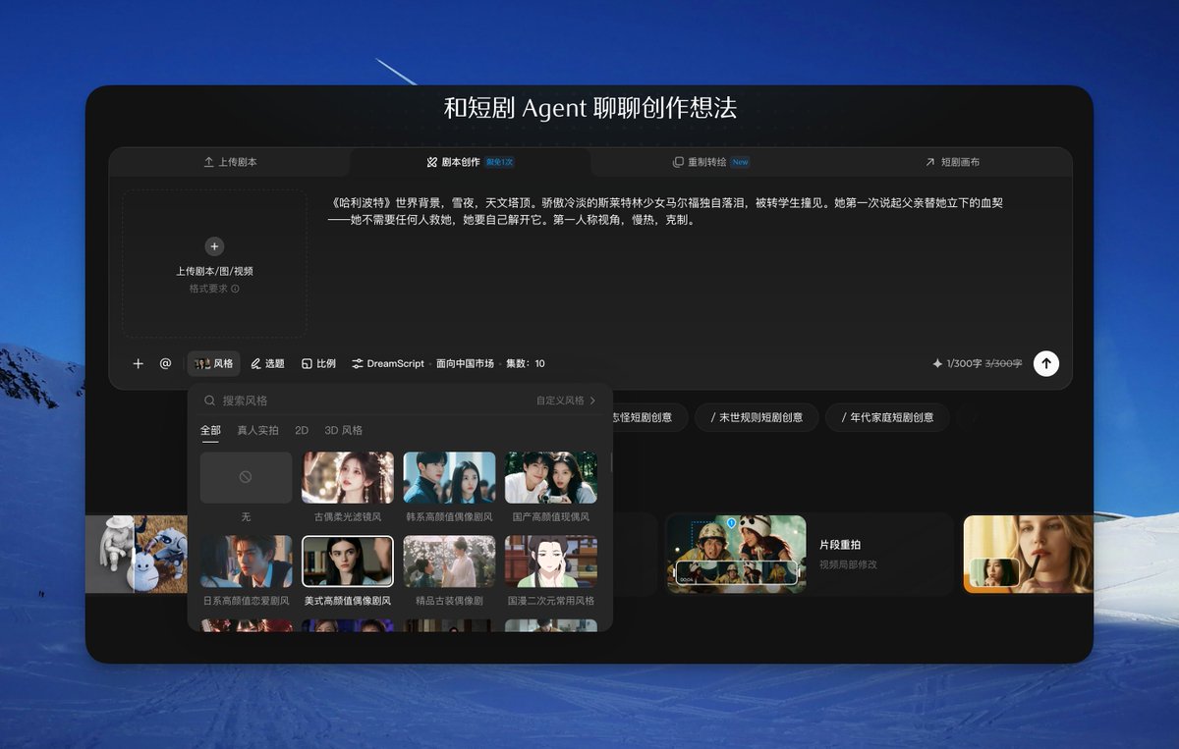Go to the 短剧画布 tab
1179x749 pixels.
point(951,162)
